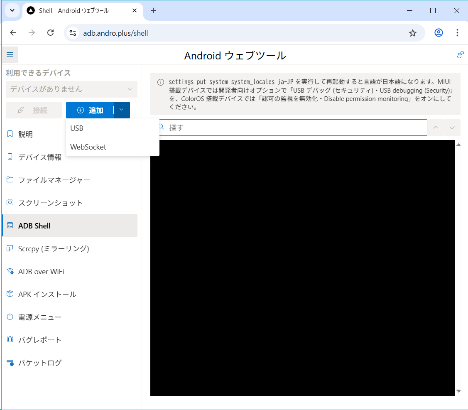This screenshot has width=468, height=410.
Task: Open the file manager folder icon
Action: pos(10,180)
